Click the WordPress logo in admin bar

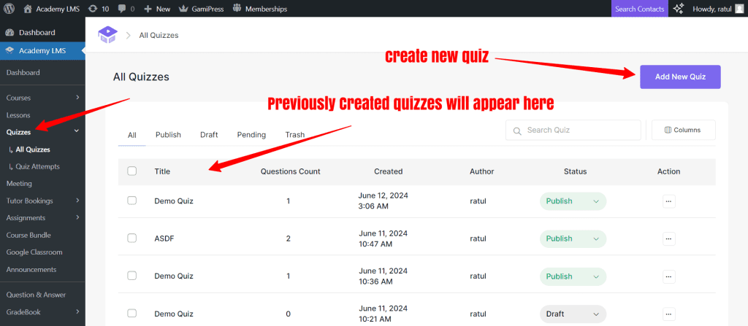coord(9,9)
